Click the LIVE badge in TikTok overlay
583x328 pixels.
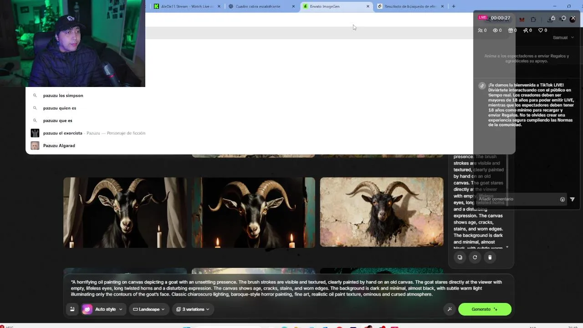(482, 18)
